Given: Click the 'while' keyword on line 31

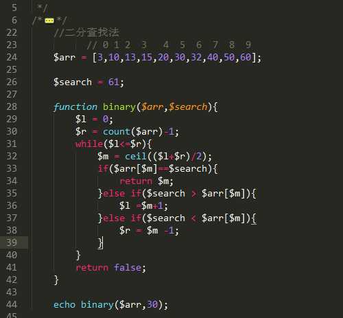Looking at the screenshot, I should click(x=89, y=144).
